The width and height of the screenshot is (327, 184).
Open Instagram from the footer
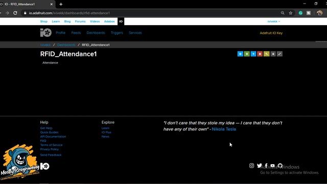252,166
